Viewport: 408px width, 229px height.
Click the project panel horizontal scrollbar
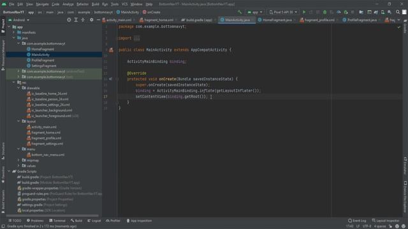(x=52, y=216)
